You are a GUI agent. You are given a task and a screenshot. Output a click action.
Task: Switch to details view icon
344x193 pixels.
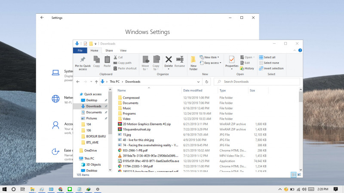pos(293,175)
